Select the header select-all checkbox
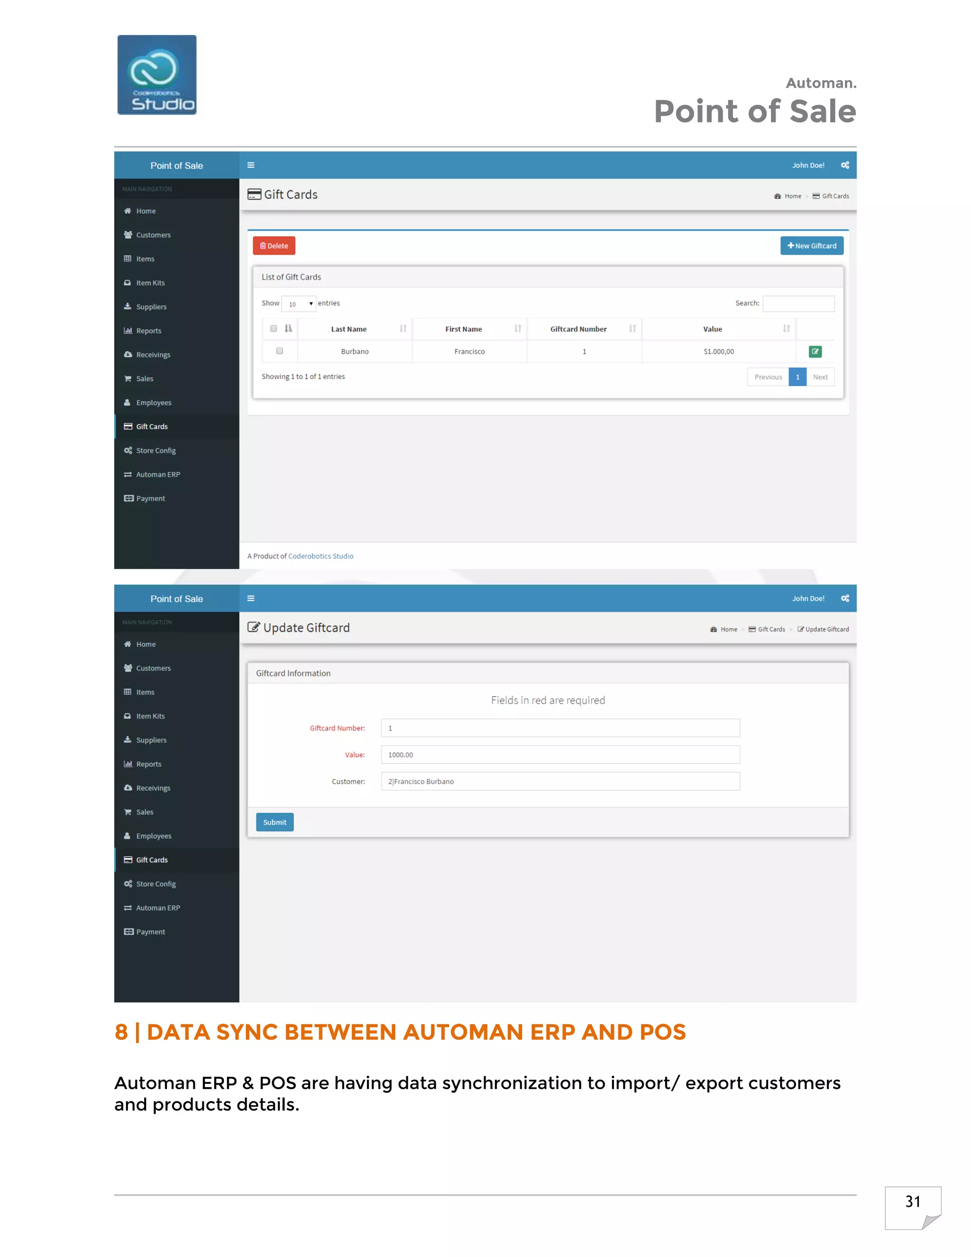The height and width of the screenshot is (1257, 971). [274, 329]
